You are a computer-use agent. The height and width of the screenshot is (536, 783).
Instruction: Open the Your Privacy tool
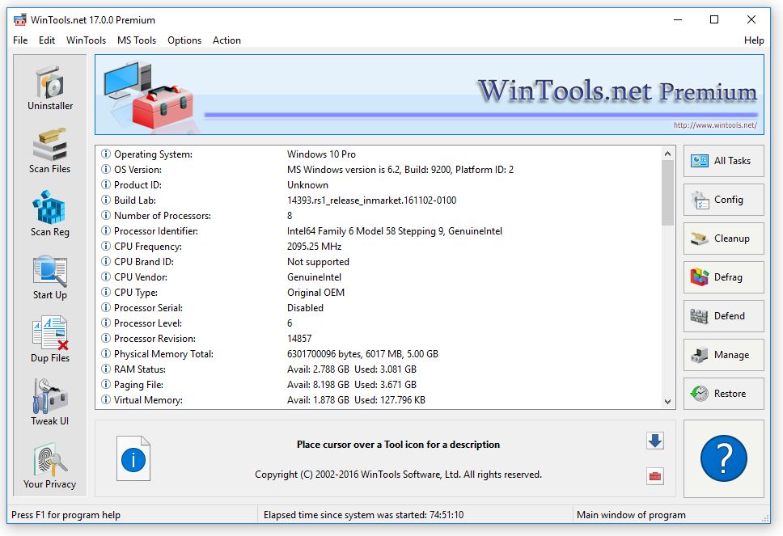point(50,466)
